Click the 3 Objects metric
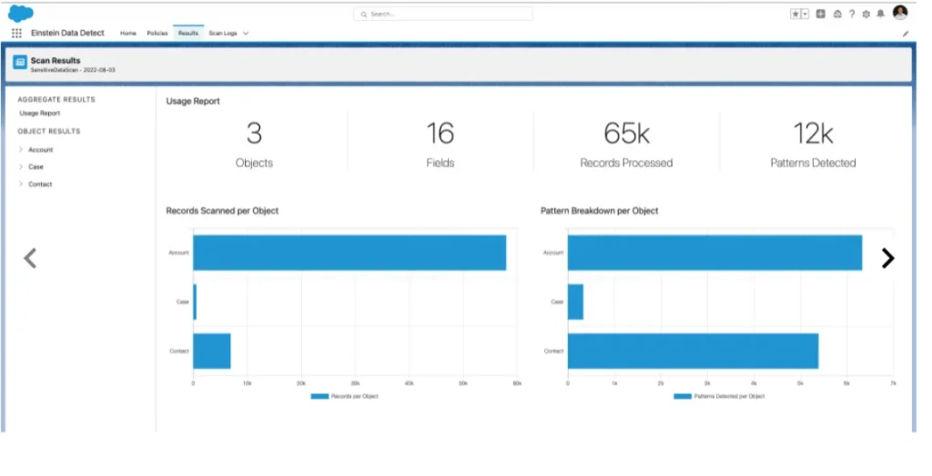The width and height of the screenshot is (932, 476). 254,145
